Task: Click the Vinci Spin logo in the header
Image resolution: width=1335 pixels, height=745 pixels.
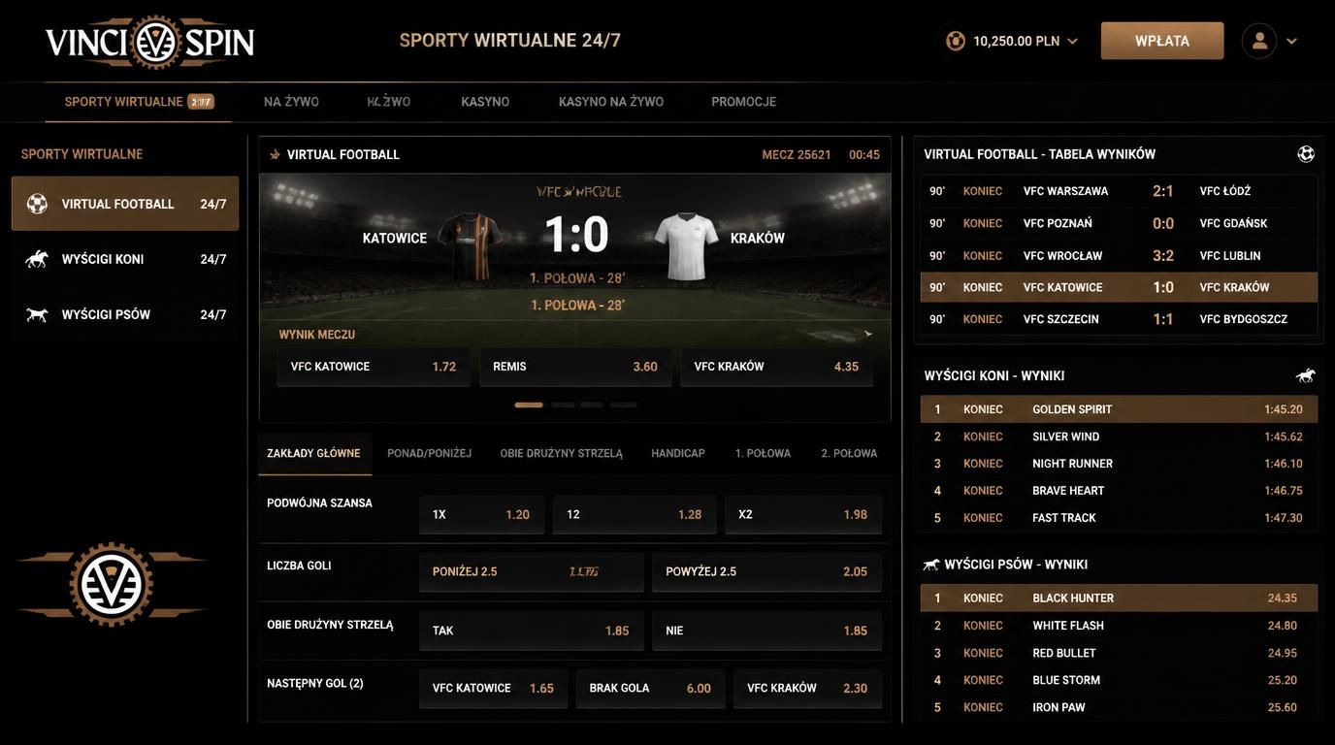Action: (149, 42)
